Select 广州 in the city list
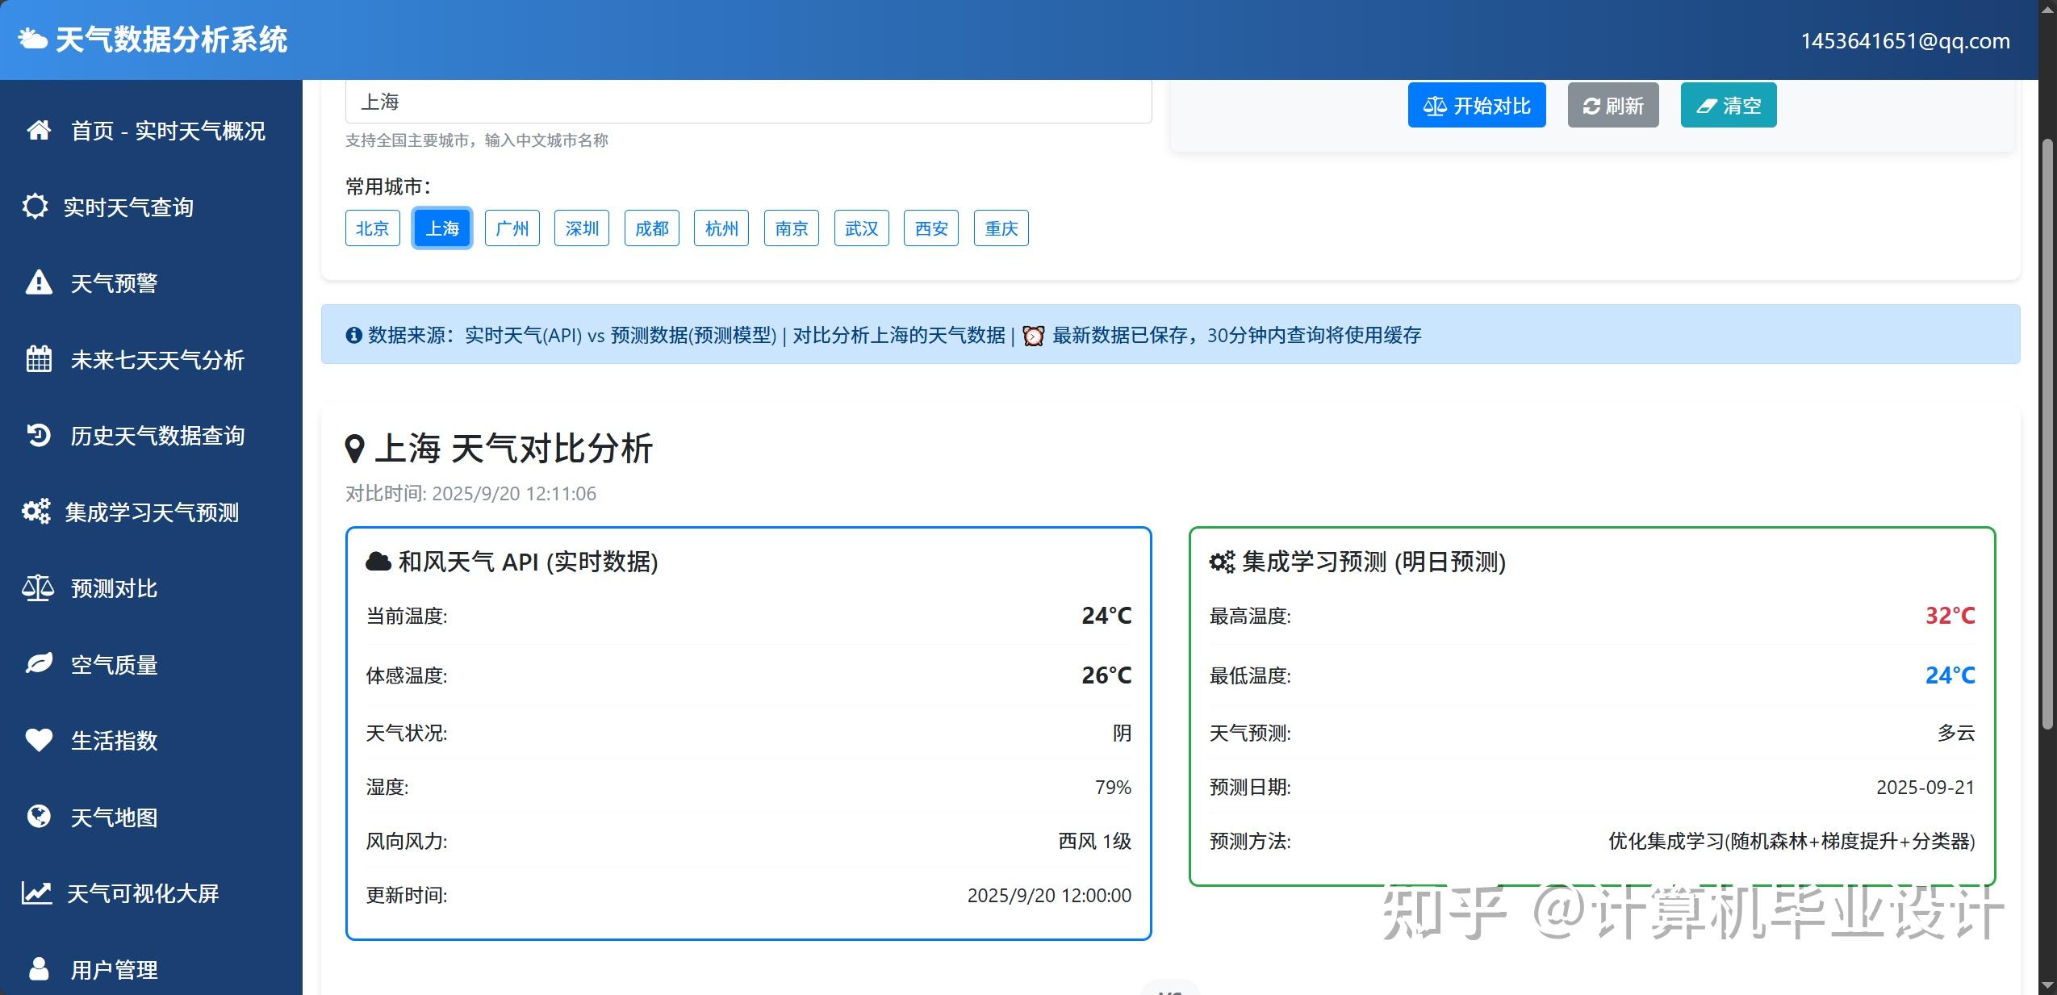Viewport: 2057px width, 995px height. (x=511, y=228)
